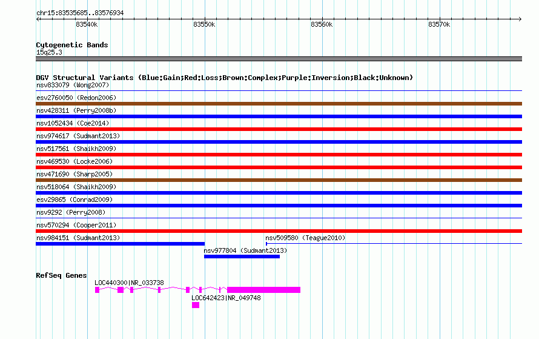This screenshot has width=539, height=339.
Task: Click the nsv428311 (Perry2008b) blue gain bar
Action: coord(279,116)
